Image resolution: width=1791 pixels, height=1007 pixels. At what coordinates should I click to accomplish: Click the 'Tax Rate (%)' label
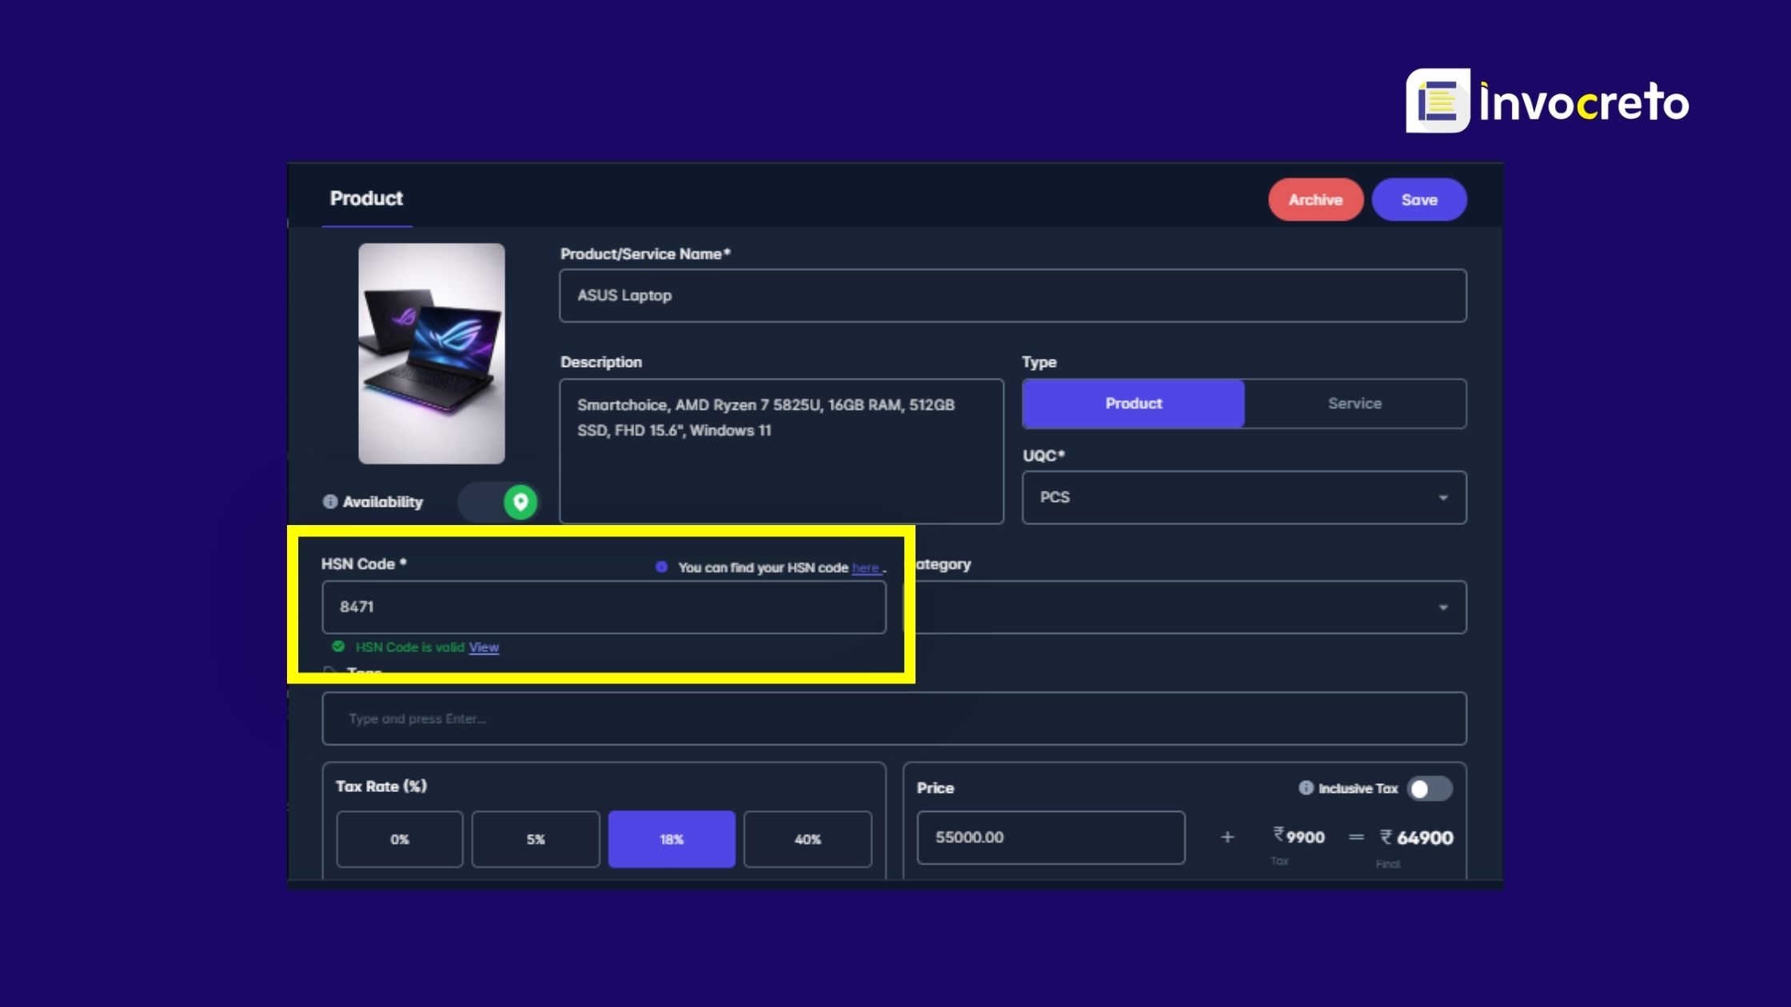point(381,786)
